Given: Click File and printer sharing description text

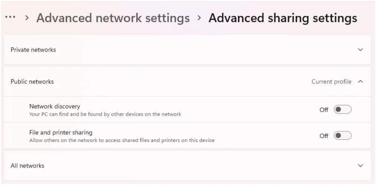Looking at the screenshot, I should [x=122, y=141].
